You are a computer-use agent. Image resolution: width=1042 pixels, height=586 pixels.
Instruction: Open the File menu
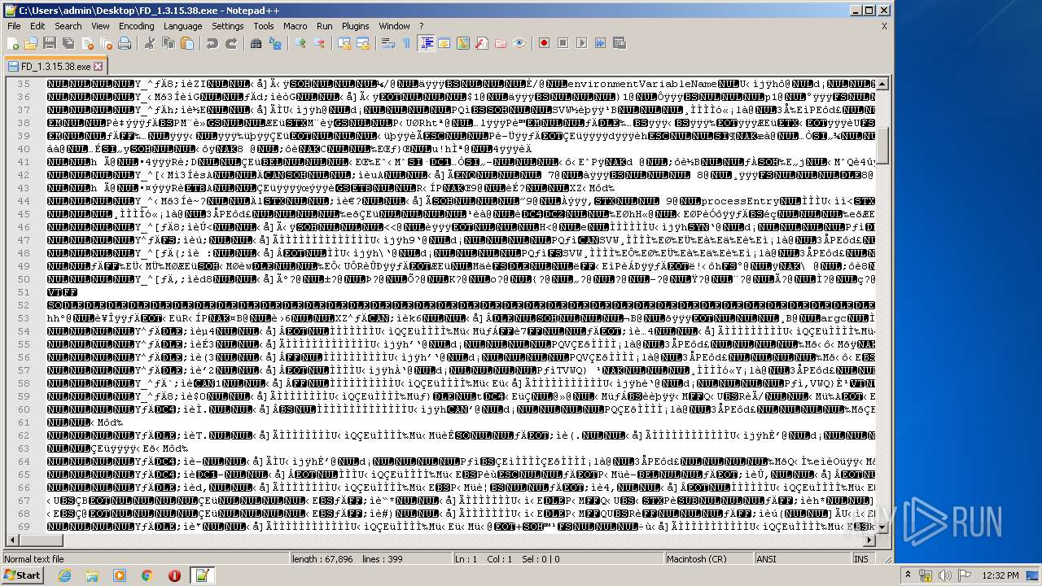tap(14, 26)
